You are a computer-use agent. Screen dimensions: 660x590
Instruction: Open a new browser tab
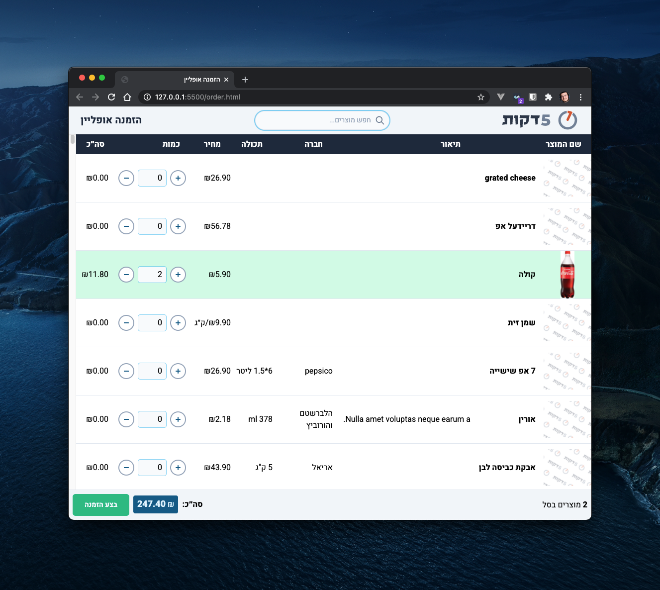coord(245,80)
